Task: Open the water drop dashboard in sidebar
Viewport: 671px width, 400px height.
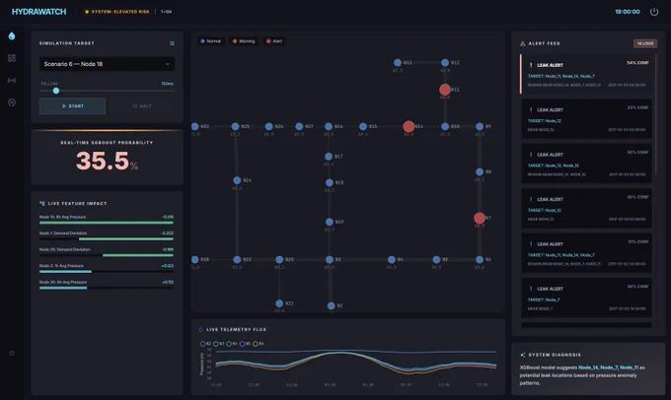Action: pos(12,35)
